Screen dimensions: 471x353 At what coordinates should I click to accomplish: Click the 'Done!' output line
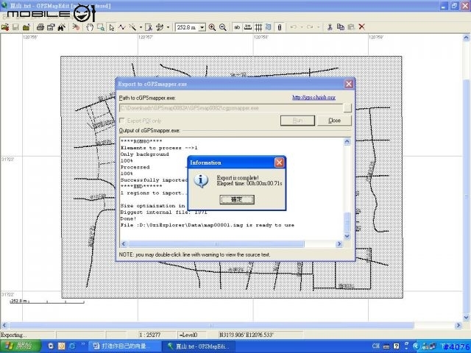128,218
